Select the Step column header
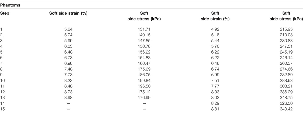 point(4,13)
